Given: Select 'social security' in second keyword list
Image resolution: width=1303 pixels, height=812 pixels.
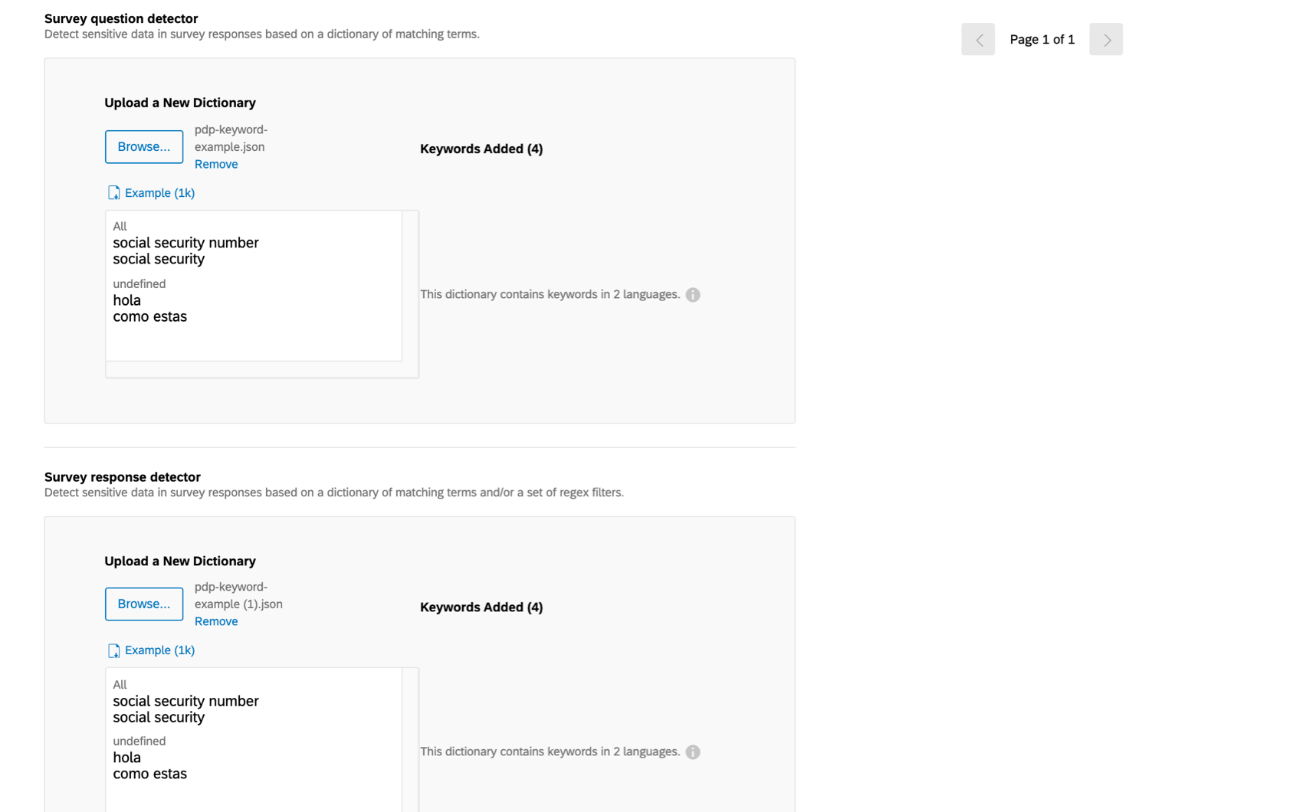Looking at the screenshot, I should 159,717.
